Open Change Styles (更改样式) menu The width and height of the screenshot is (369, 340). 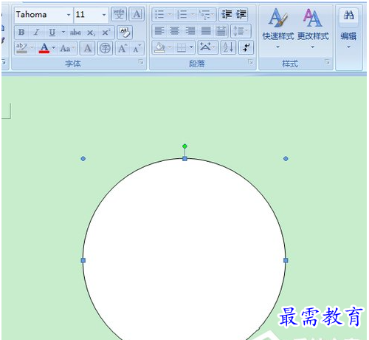(313, 28)
